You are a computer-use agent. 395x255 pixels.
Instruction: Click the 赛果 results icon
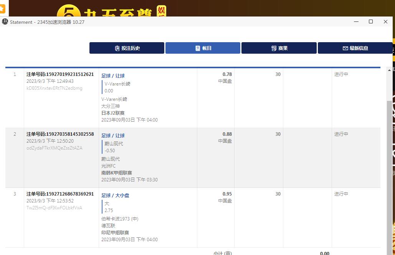click(x=274, y=48)
